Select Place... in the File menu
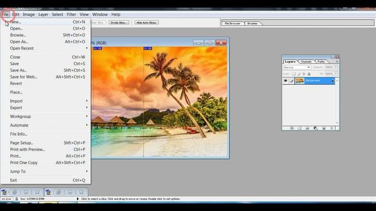Image resolution: width=376 pixels, height=211 pixels. [x=46, y=92]
